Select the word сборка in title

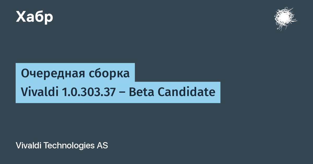[x=109, y=74]
